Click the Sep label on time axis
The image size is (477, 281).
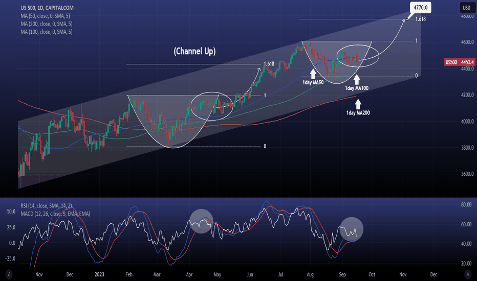pyautogui.click(x=342, y=274)
